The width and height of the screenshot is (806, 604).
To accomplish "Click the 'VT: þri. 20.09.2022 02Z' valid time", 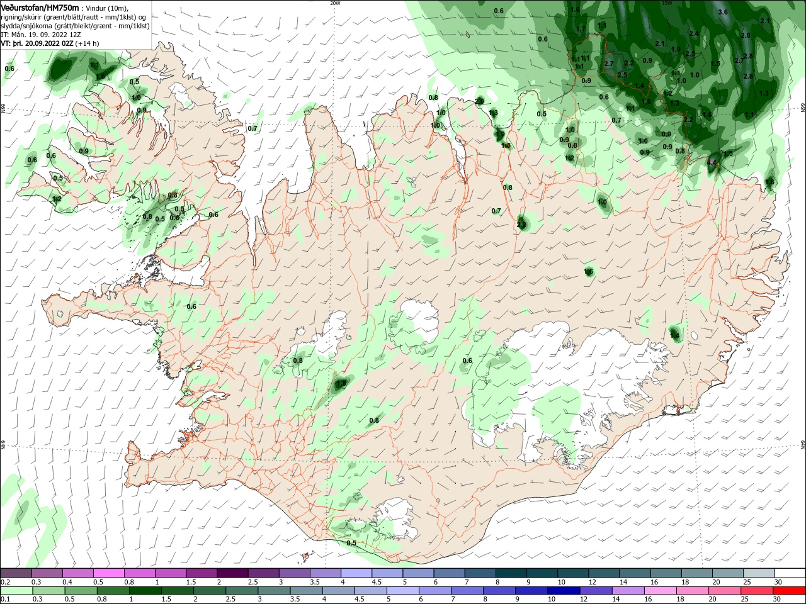I will pyautogui.click(x=37, y=43).
